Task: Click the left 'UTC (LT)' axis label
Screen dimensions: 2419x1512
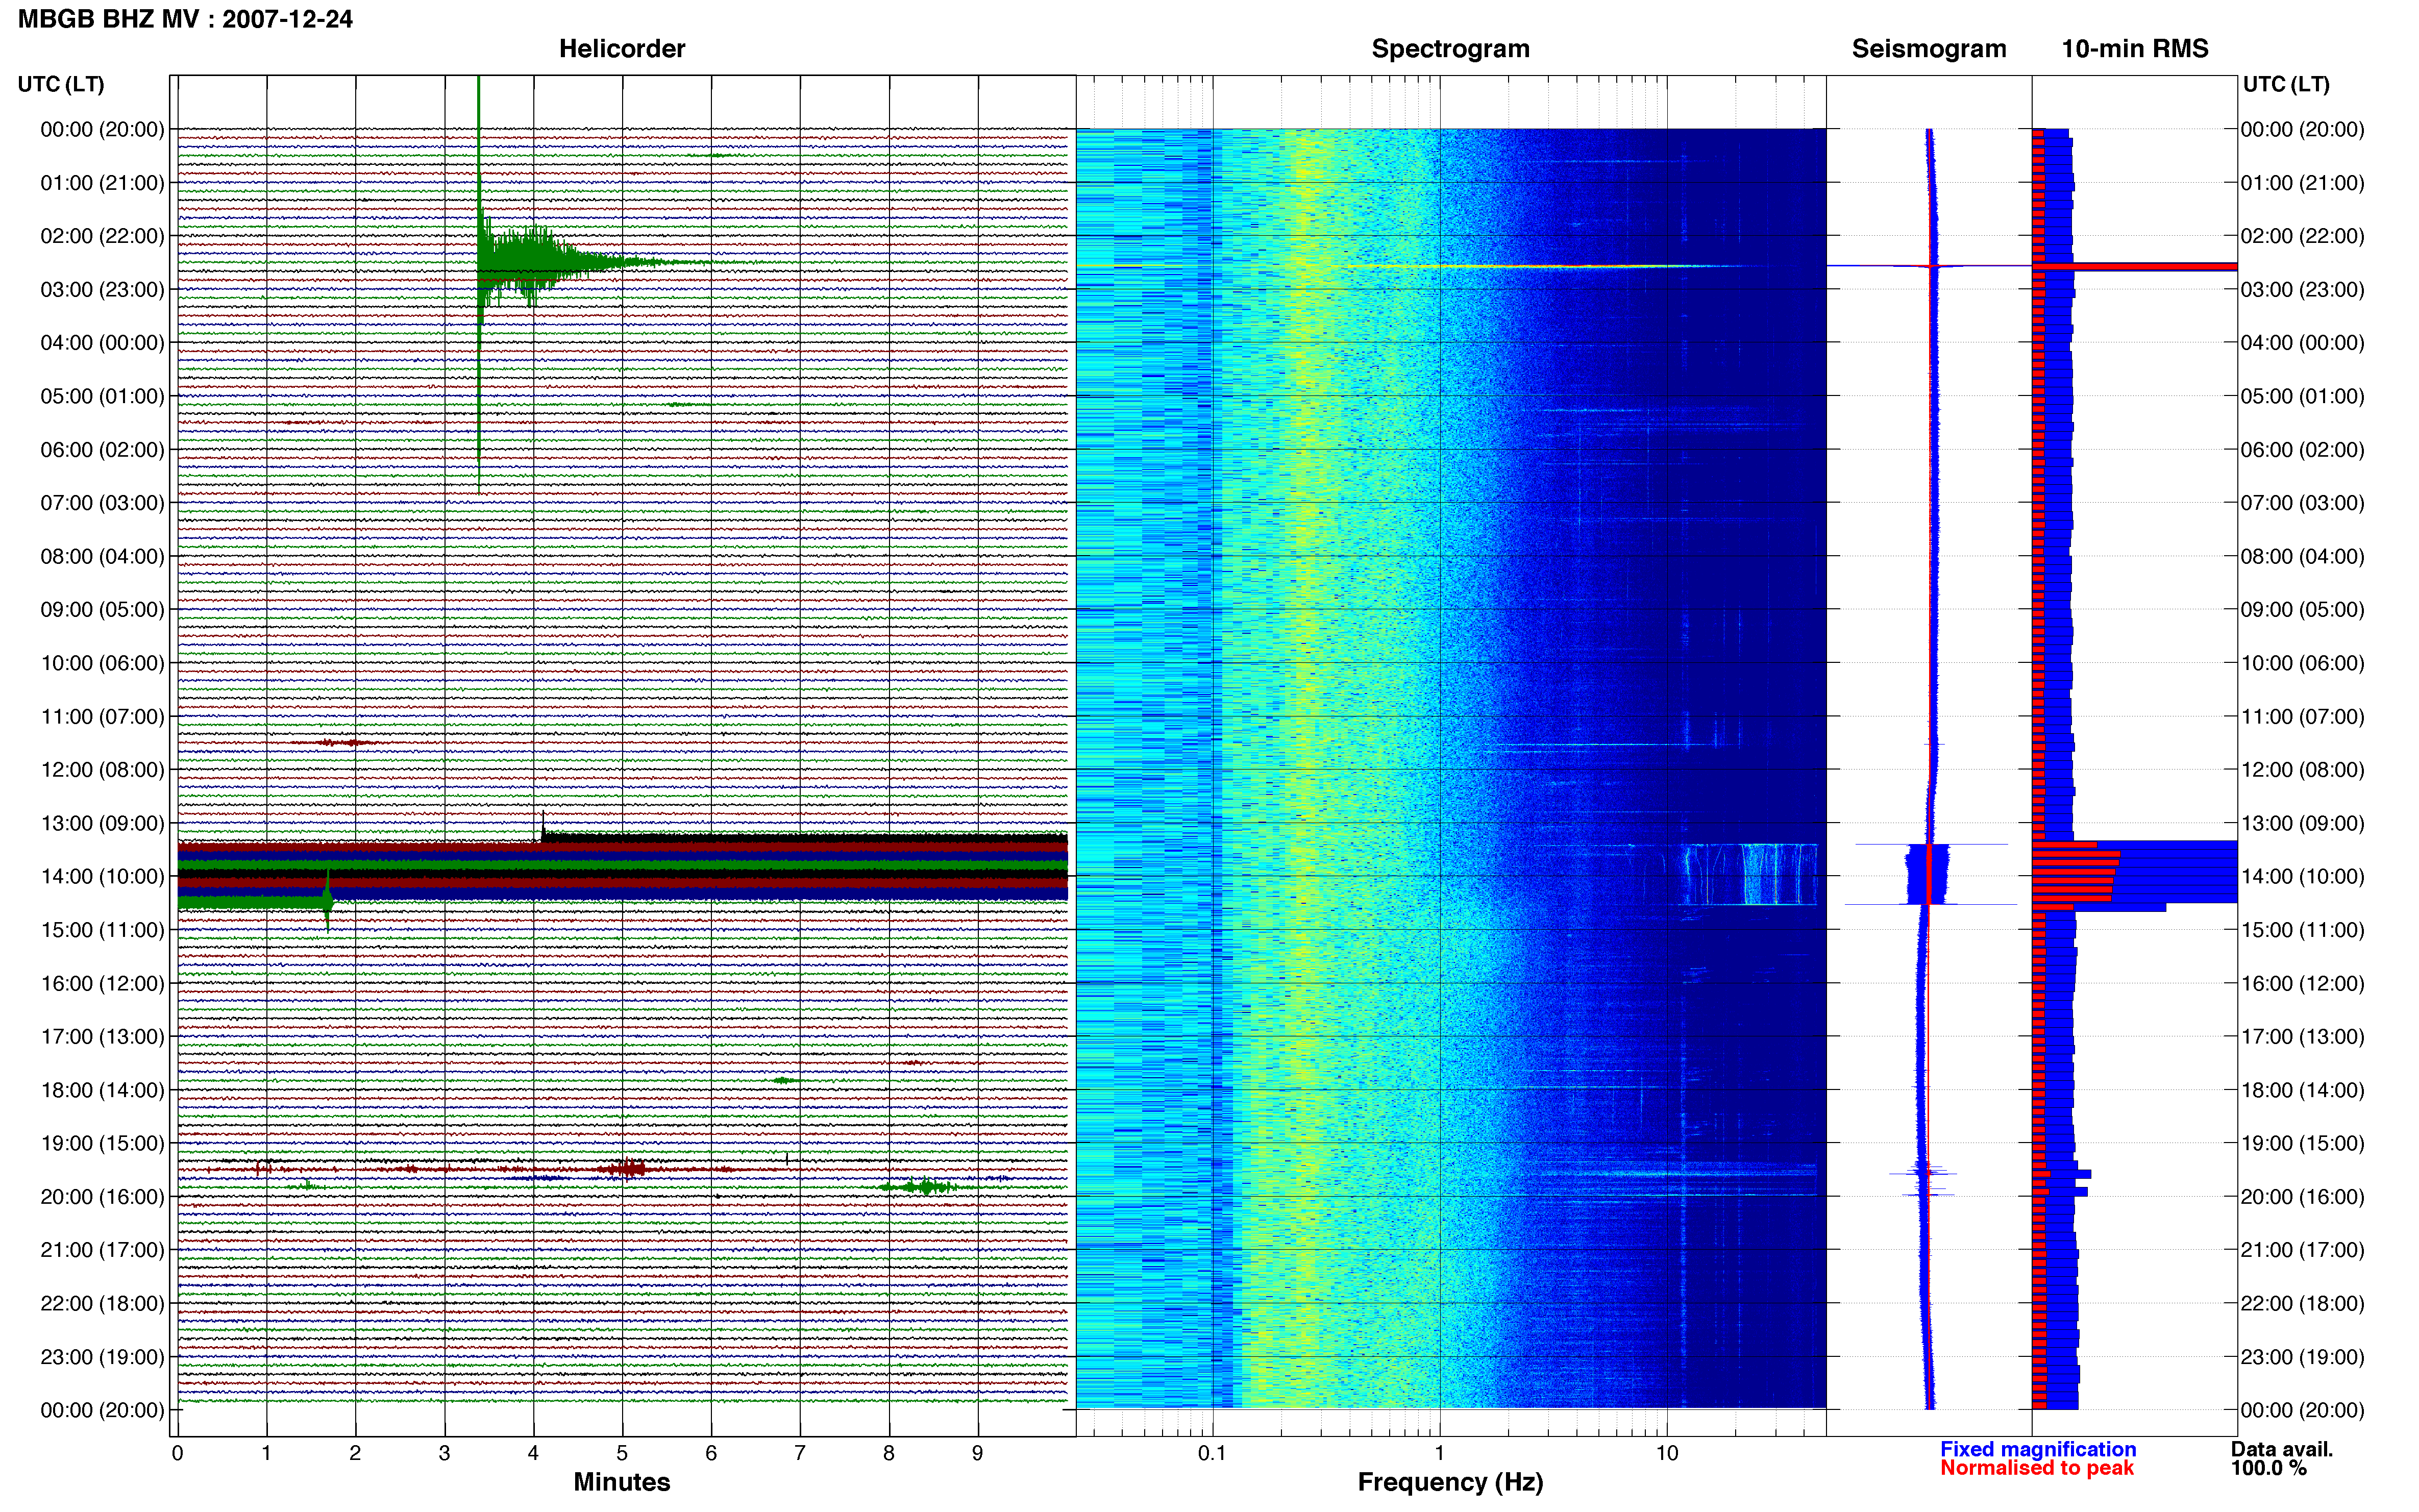Action: [x=61, y=84]
